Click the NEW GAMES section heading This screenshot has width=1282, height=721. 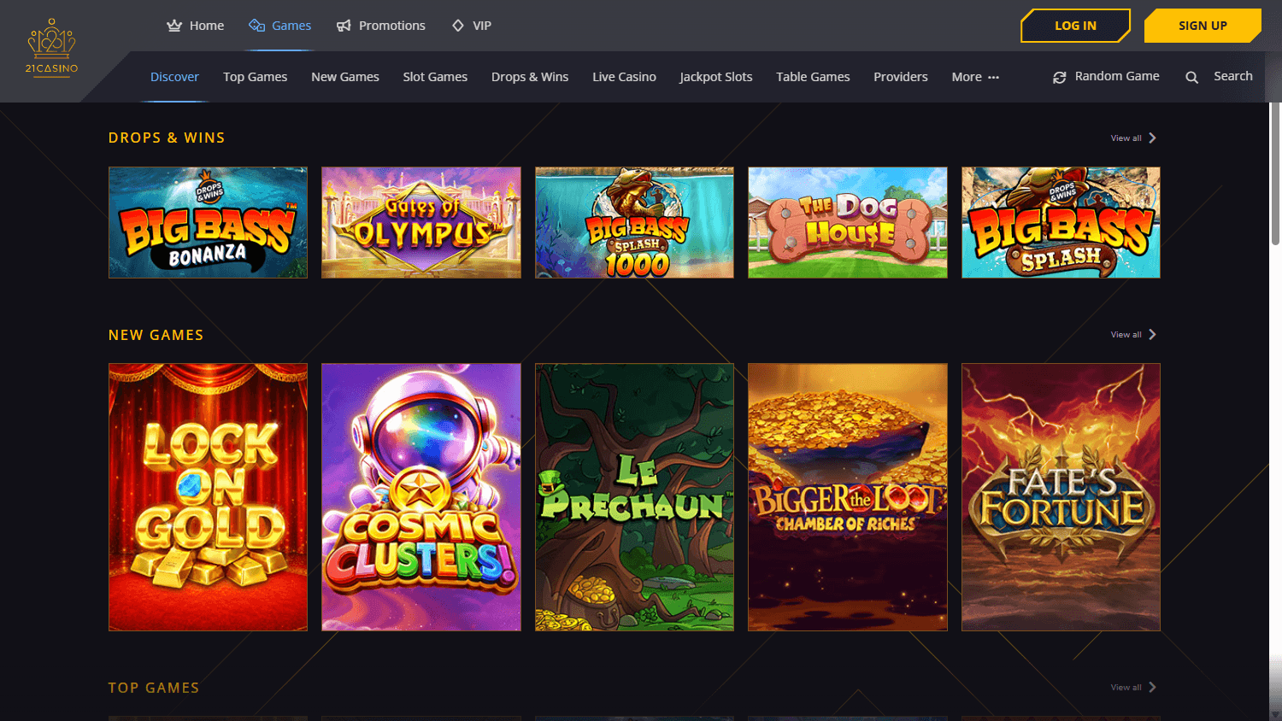point(156,335)
